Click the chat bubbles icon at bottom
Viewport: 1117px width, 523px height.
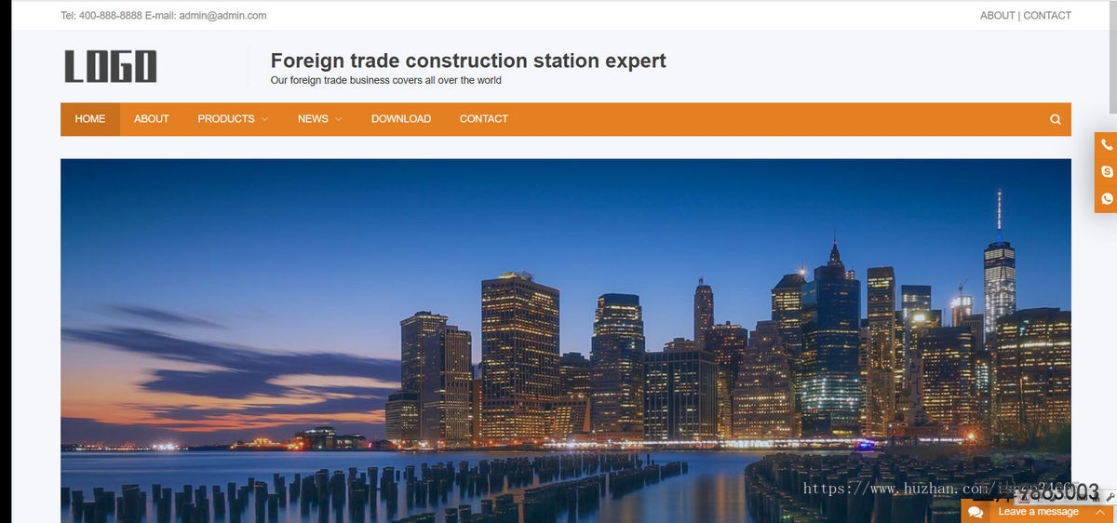[x=976, y=512]
